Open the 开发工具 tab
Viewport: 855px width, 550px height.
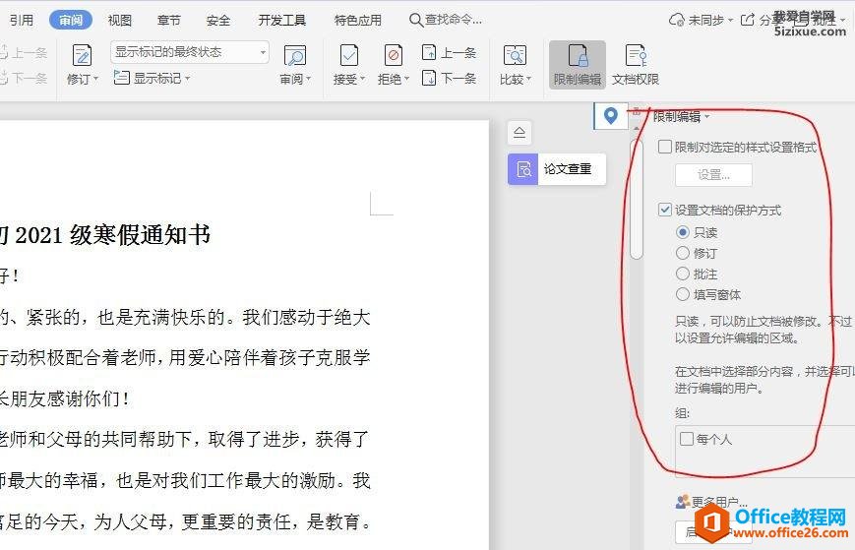click(x=282, y=21)
